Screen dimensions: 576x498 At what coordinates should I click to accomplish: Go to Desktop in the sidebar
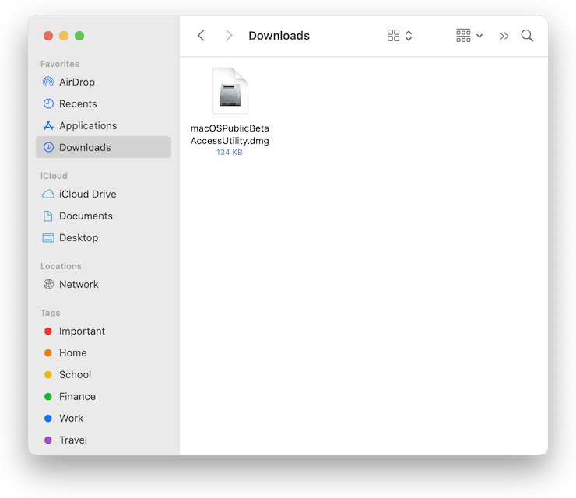(x=79, y=238)
